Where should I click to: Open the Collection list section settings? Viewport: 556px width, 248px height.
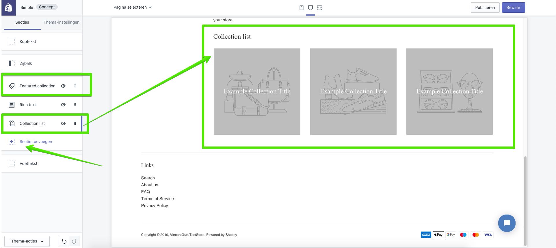pyautogui.click(x=32, y=123)
